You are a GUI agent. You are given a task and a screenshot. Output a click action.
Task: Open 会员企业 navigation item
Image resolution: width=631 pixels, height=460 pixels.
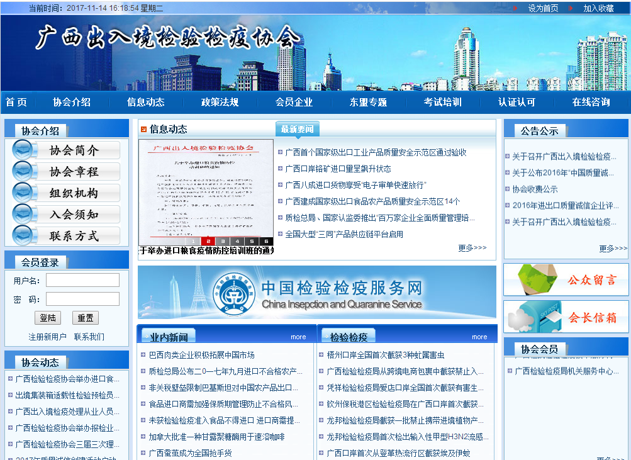tap(294, 102)
